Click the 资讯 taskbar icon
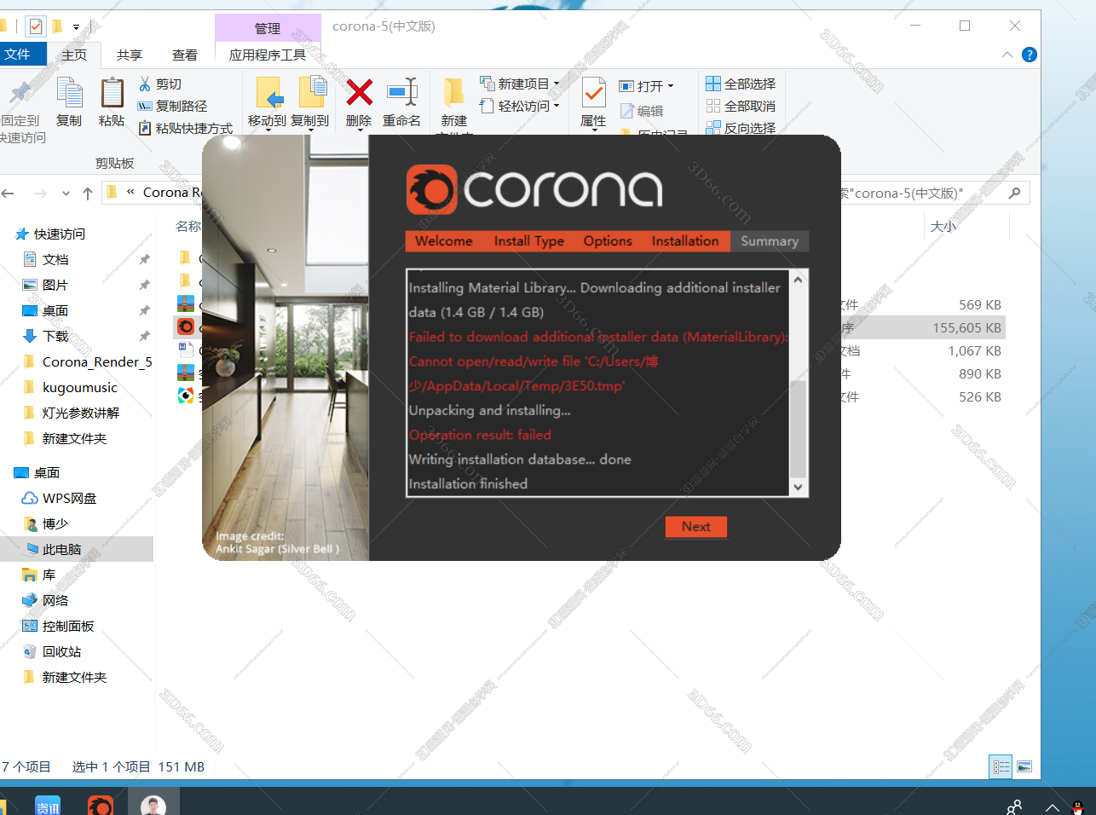The height and width of the screenshot is (815, 1096). (48, 805)
